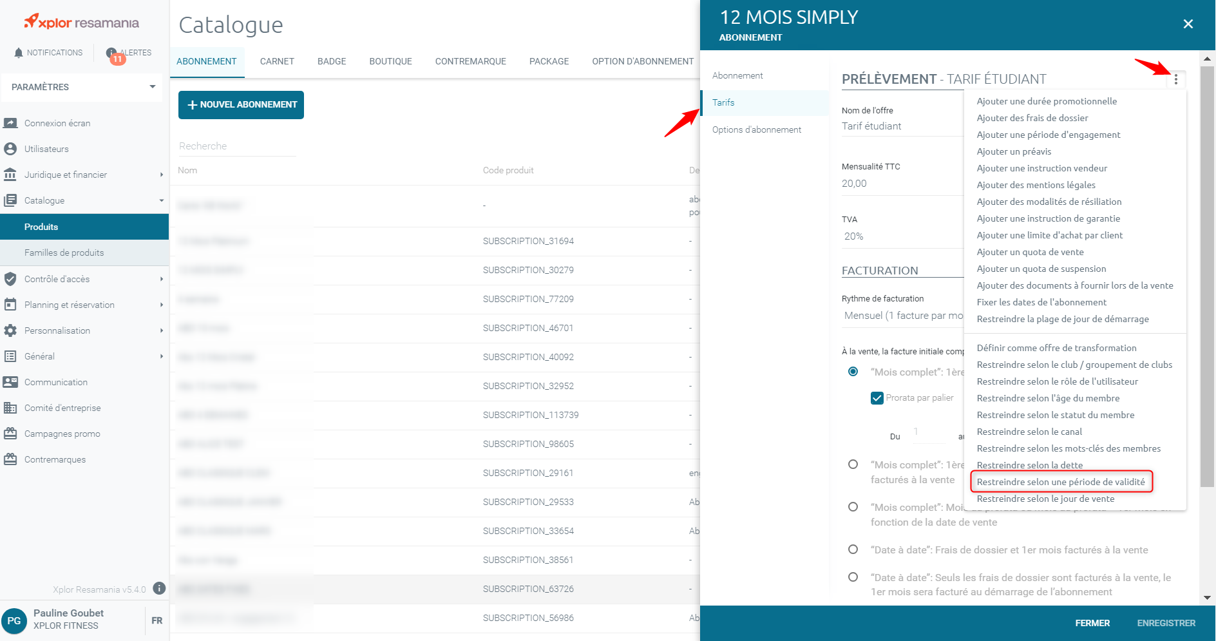Click the alerts badge icon

(113, 54)
